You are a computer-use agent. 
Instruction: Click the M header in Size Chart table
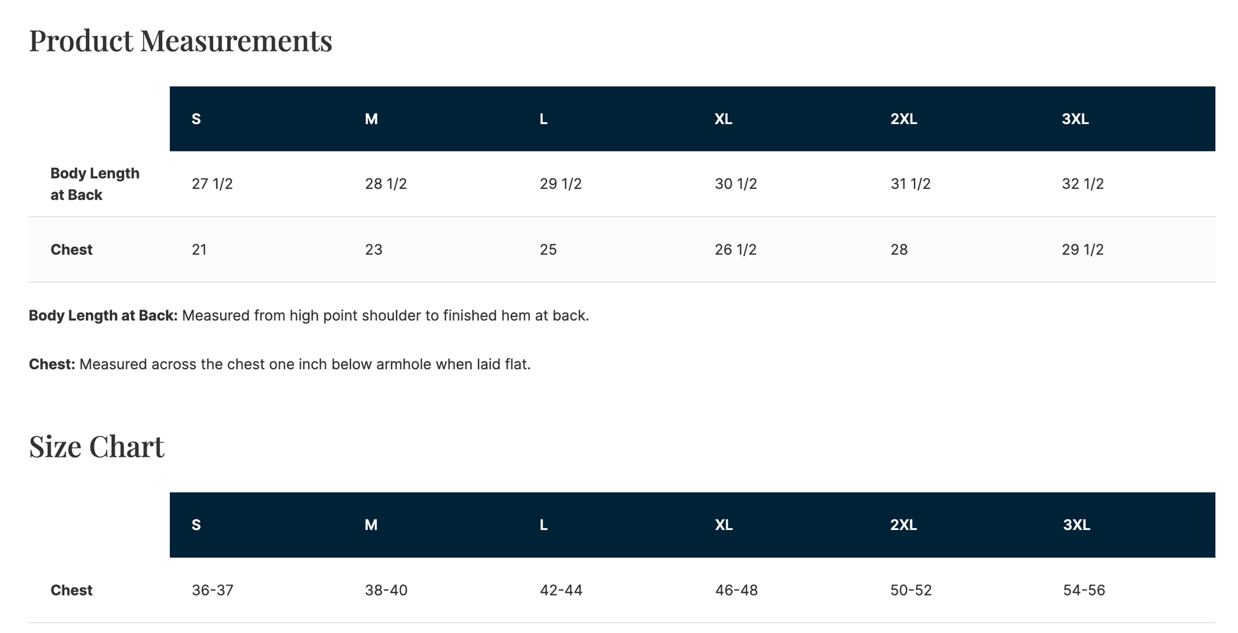(371, 525)
